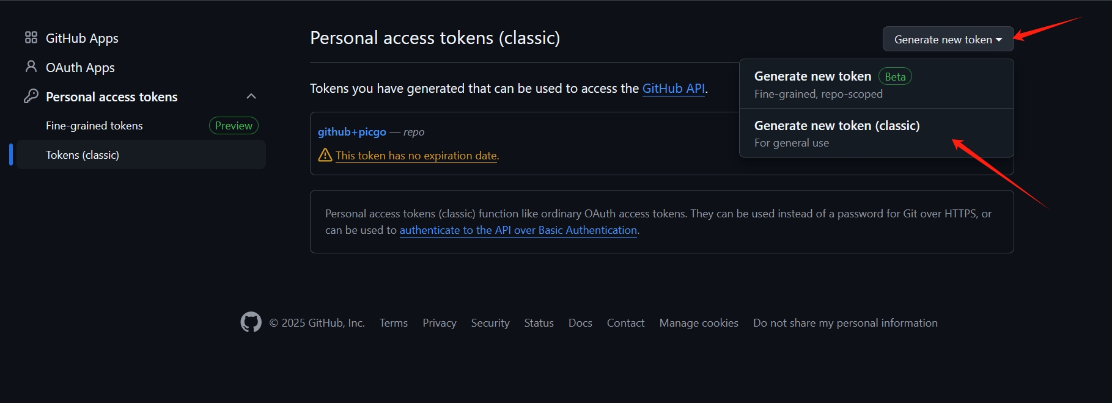Open the github+picgo token link
The width and height of the screenshot is (1112, 403).
click(352, 132)
